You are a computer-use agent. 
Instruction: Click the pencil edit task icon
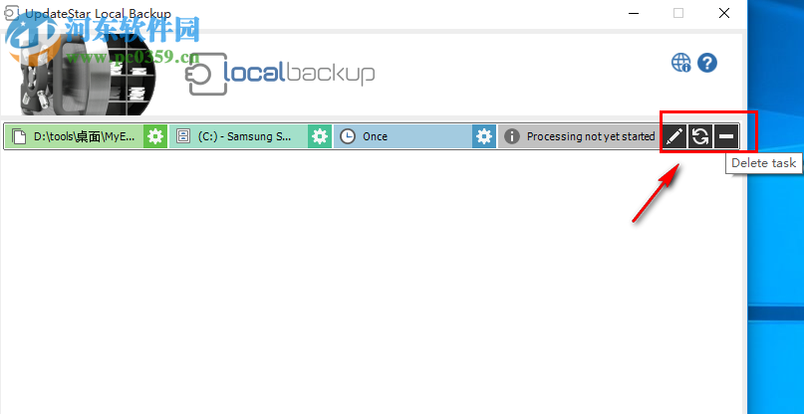[x=674, y=136]
